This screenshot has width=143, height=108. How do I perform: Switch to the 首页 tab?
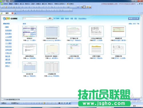7,13
